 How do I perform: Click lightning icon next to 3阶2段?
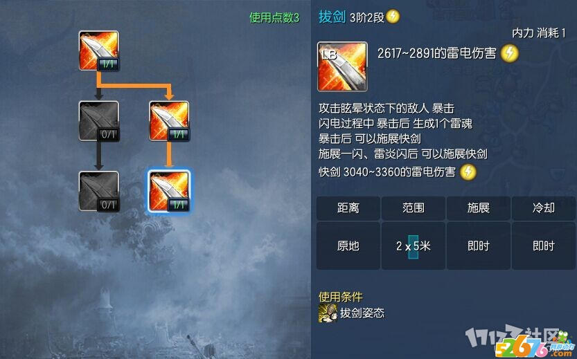393,17
